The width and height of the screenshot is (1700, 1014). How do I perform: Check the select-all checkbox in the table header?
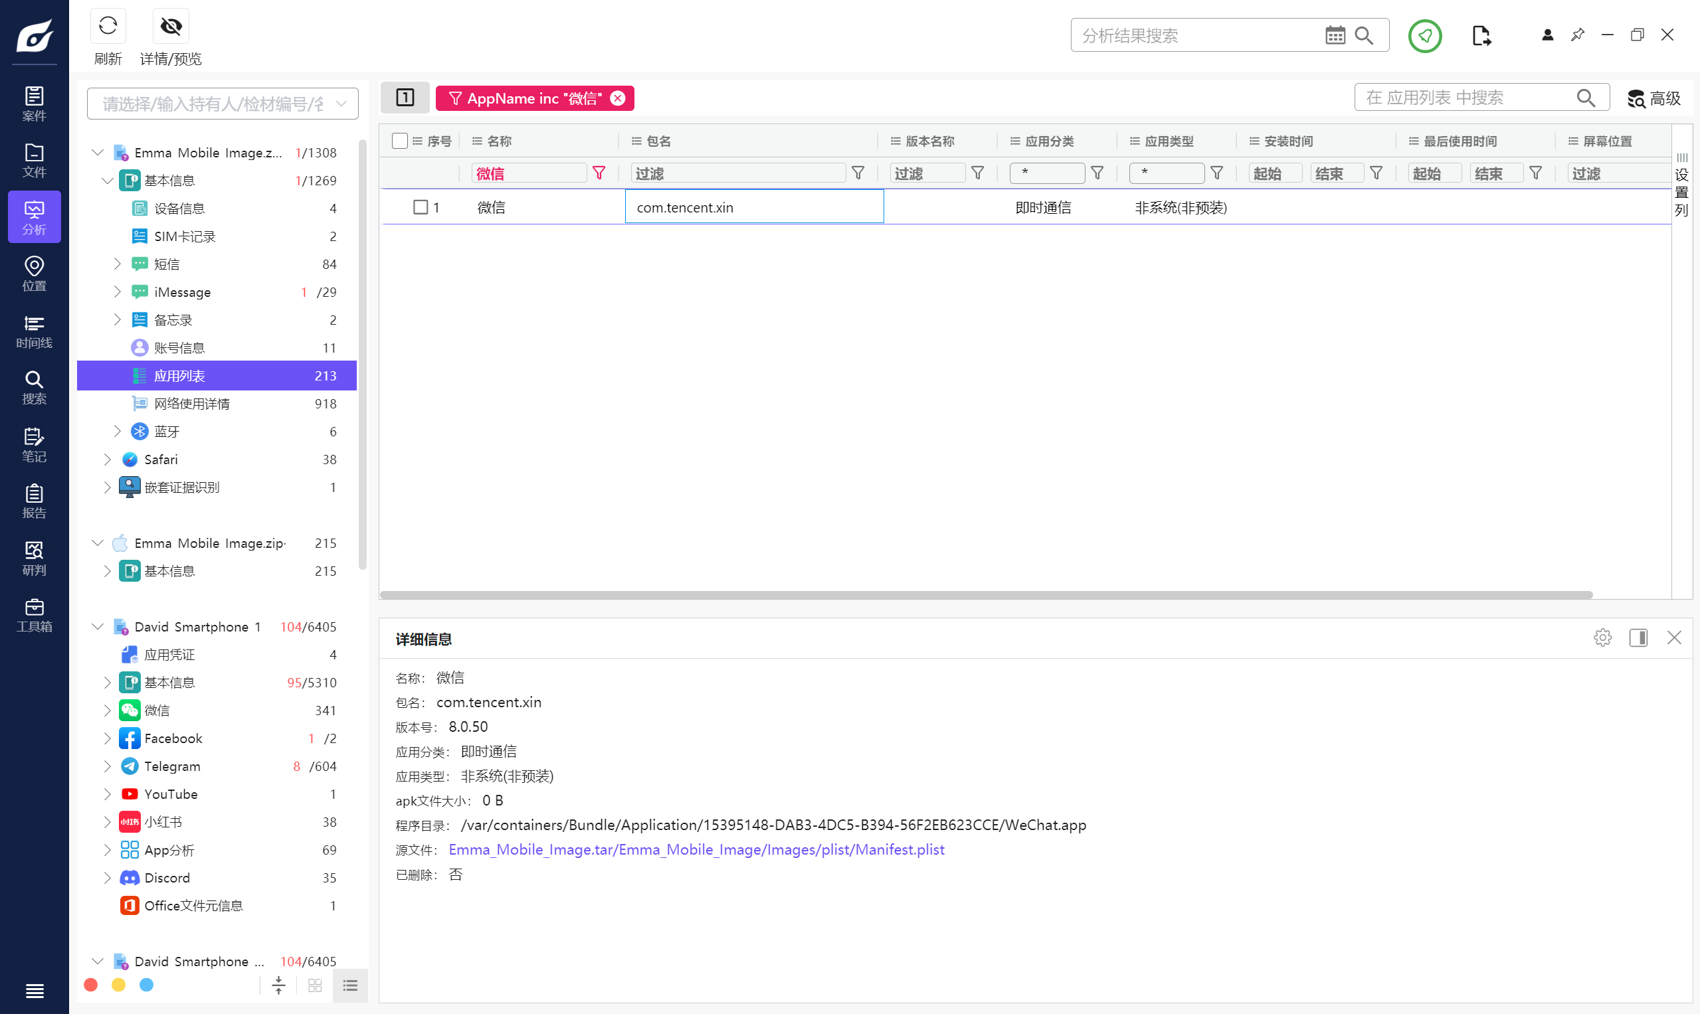point(399,141)
